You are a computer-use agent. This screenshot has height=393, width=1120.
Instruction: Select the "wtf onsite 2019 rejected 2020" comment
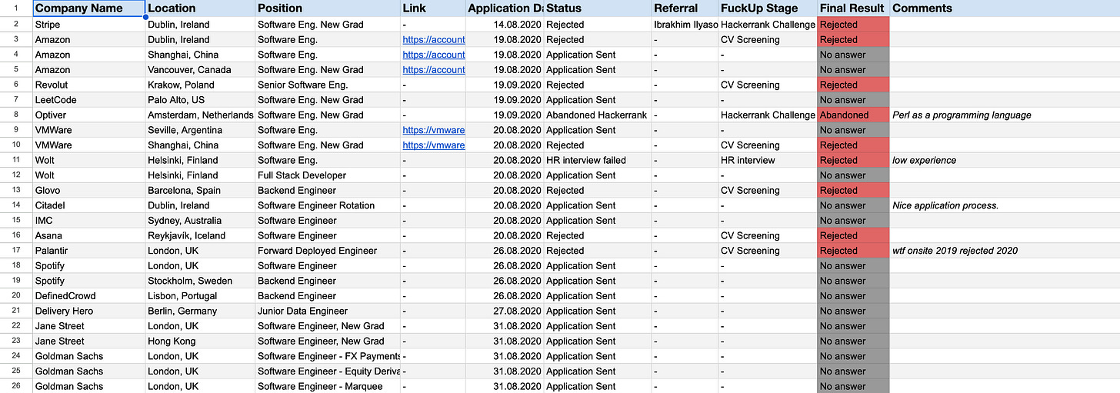click(x=955, y=251)
